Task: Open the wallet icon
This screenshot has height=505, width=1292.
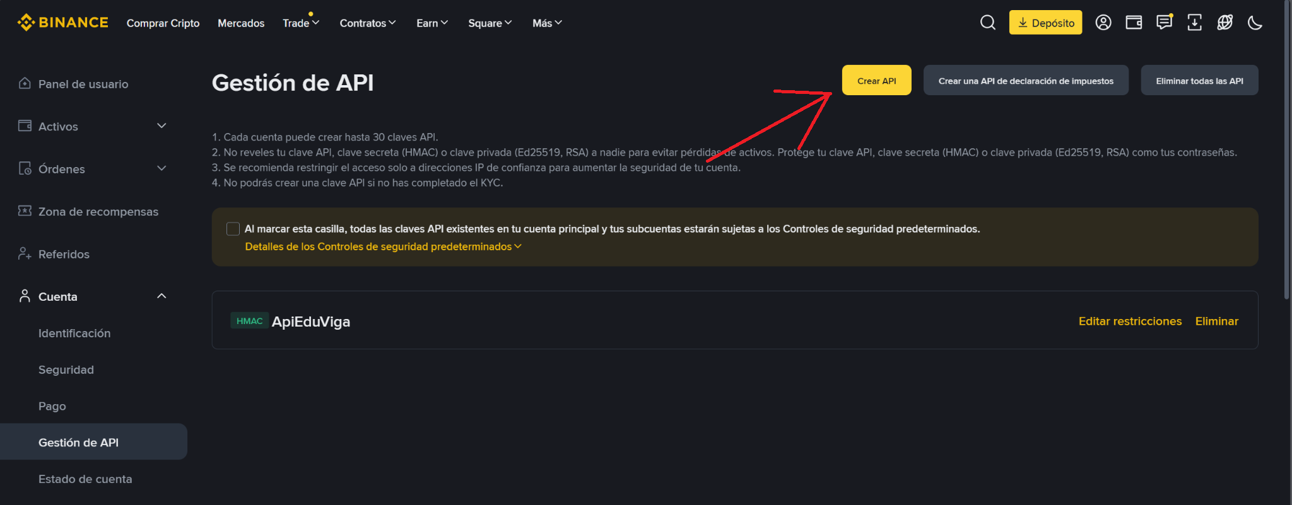Action: coord(1134,23)
